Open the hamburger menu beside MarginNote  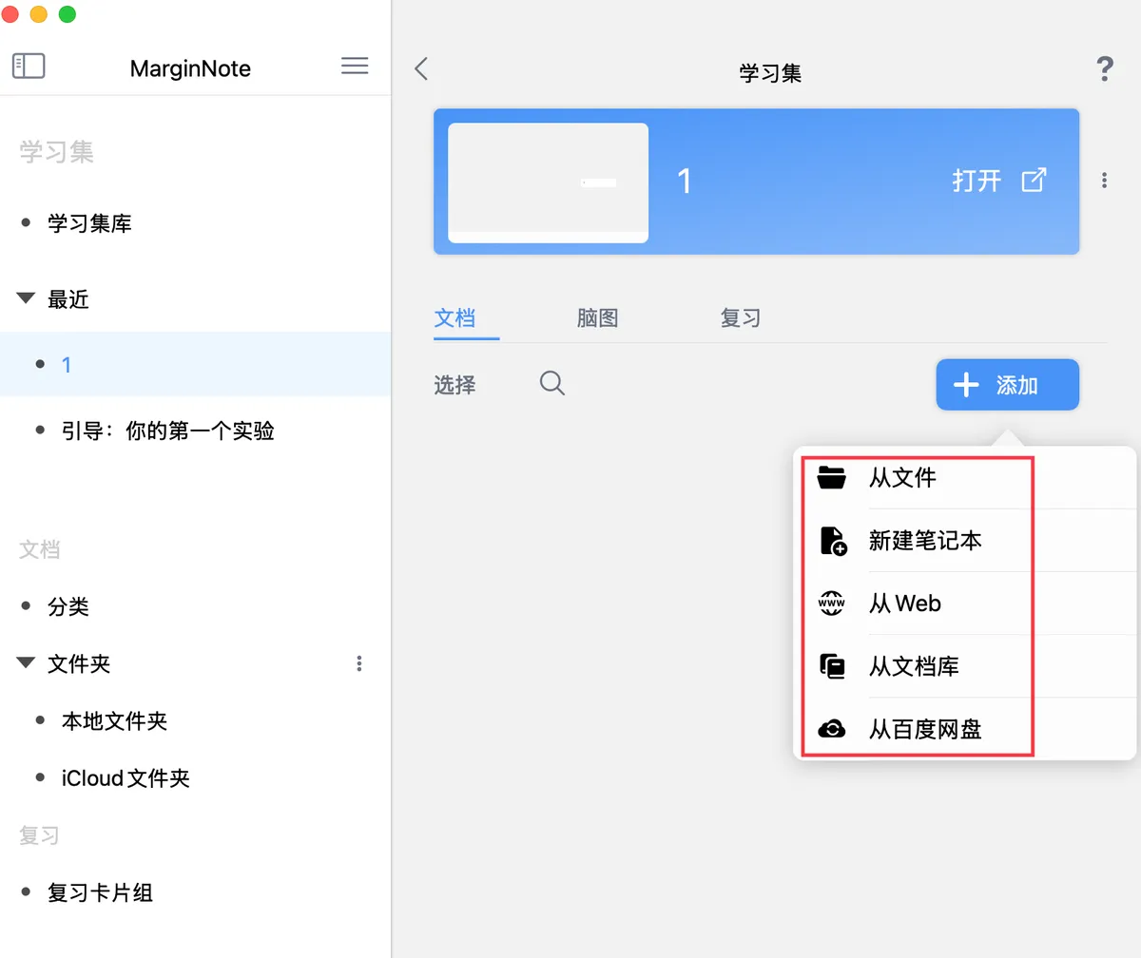(355, 66)
